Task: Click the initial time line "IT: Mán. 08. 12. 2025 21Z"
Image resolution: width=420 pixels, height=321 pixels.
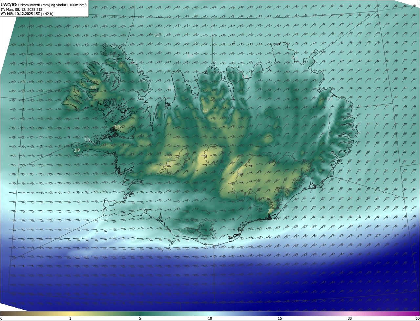Action: pos(21,9)
